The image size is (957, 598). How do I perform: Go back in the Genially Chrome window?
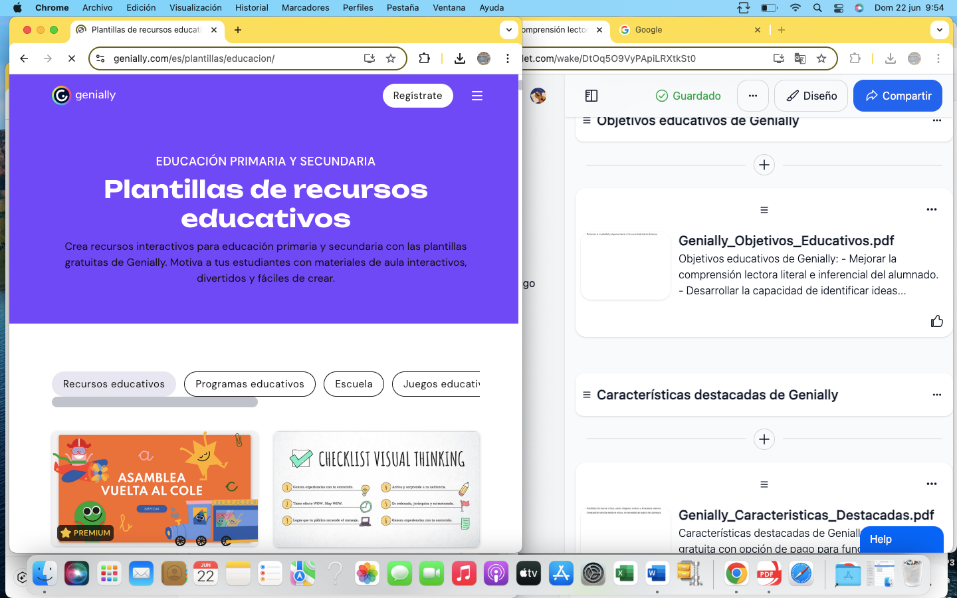(24, 58)
